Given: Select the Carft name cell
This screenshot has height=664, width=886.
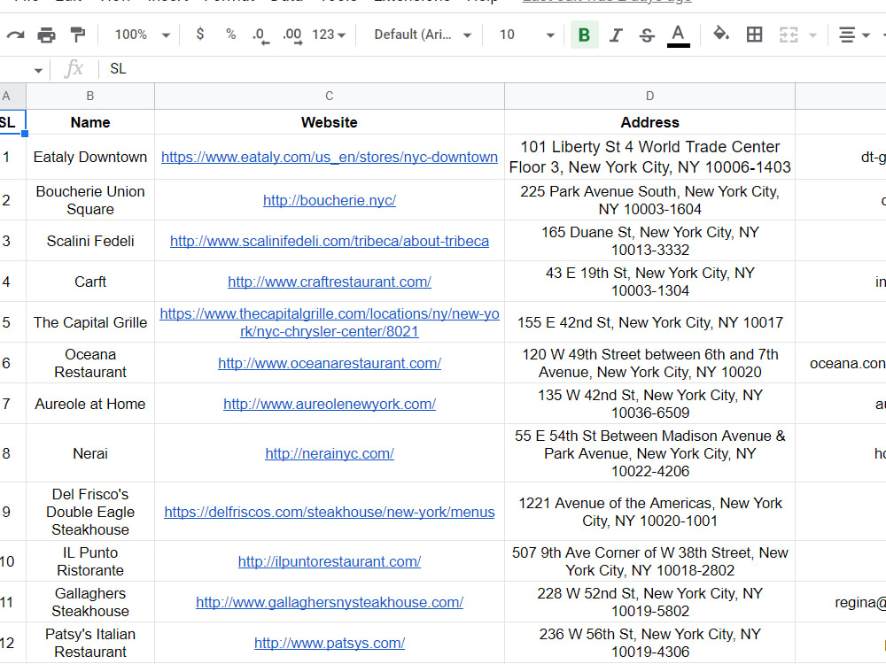Looking at the screenshot, I should coord(89,282).
